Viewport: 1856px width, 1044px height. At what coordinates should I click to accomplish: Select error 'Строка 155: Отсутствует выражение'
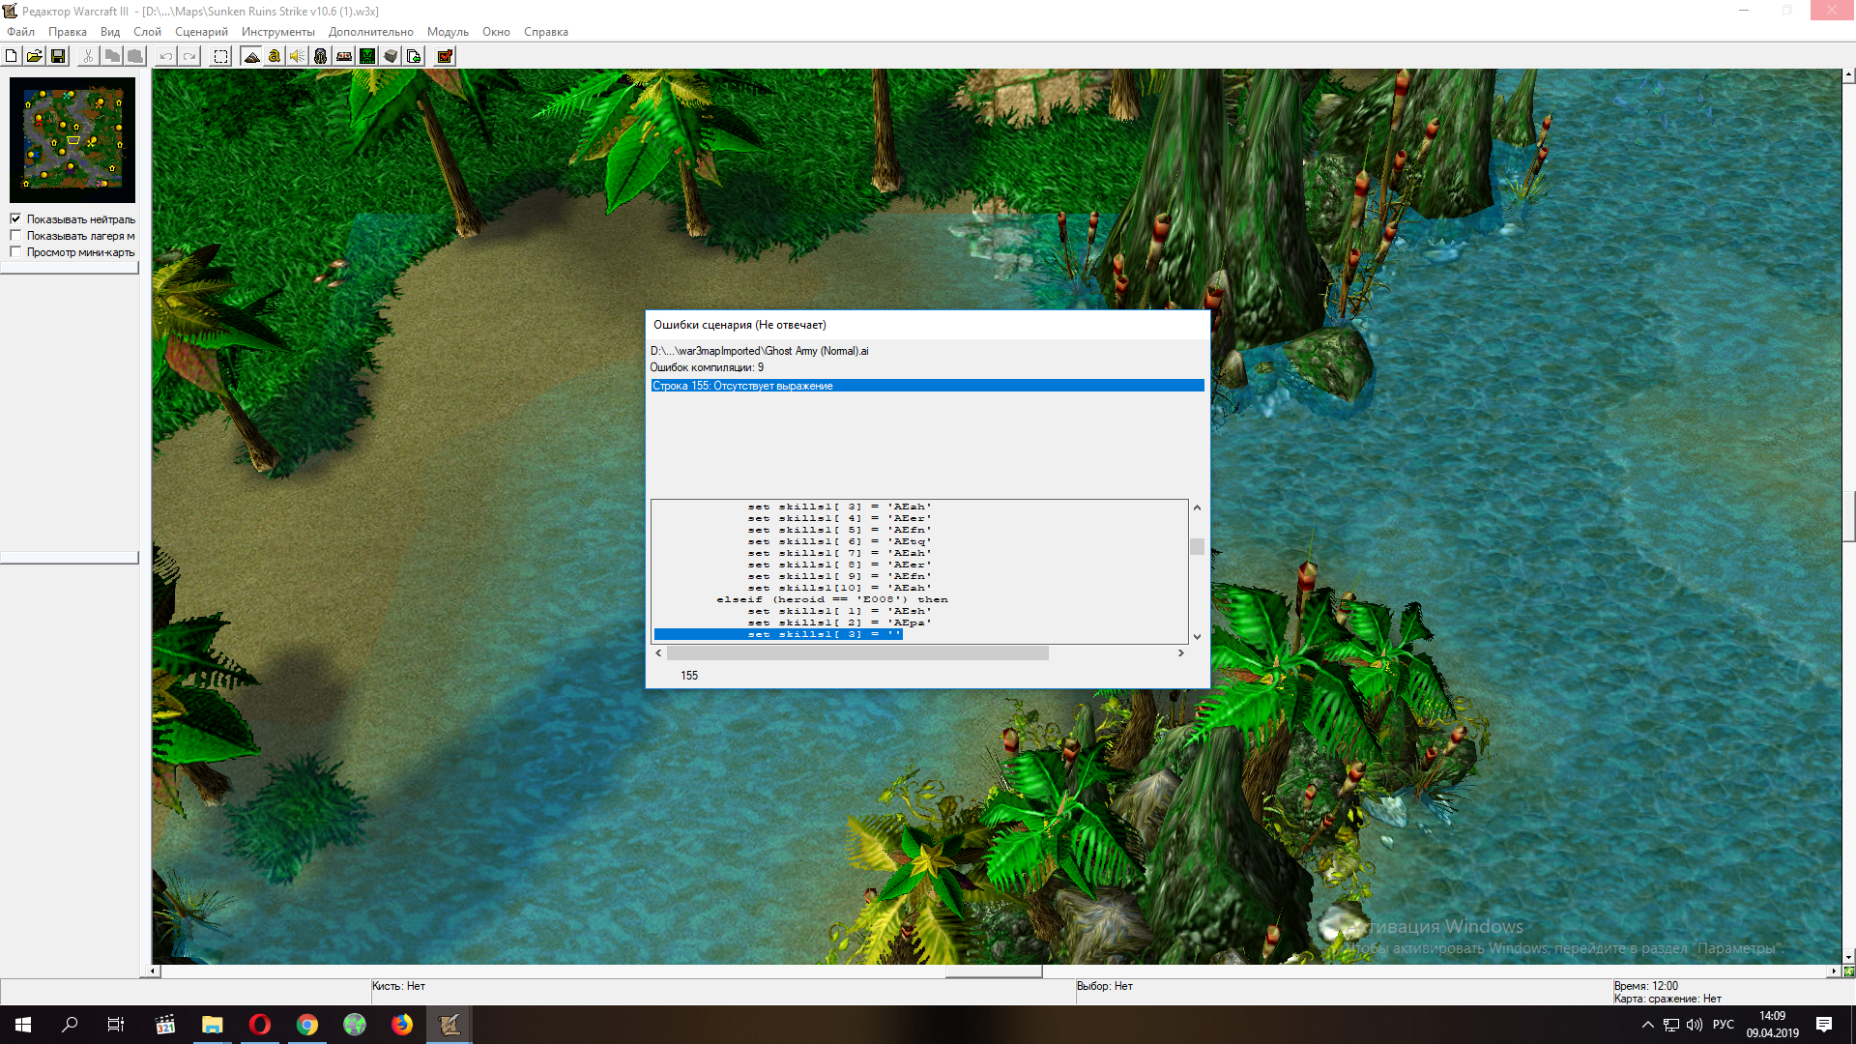tap(927, 386)
